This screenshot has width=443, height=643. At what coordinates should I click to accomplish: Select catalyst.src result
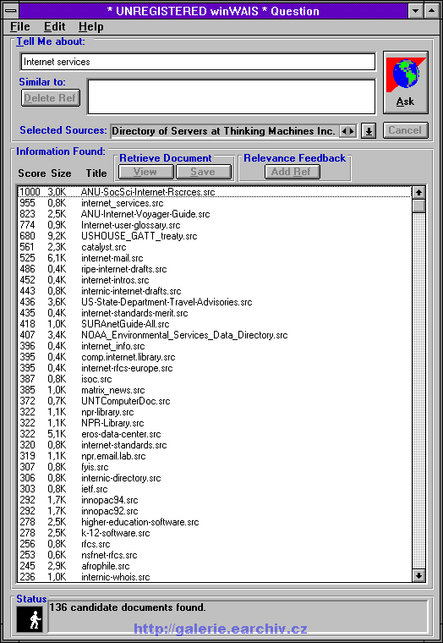215,247
